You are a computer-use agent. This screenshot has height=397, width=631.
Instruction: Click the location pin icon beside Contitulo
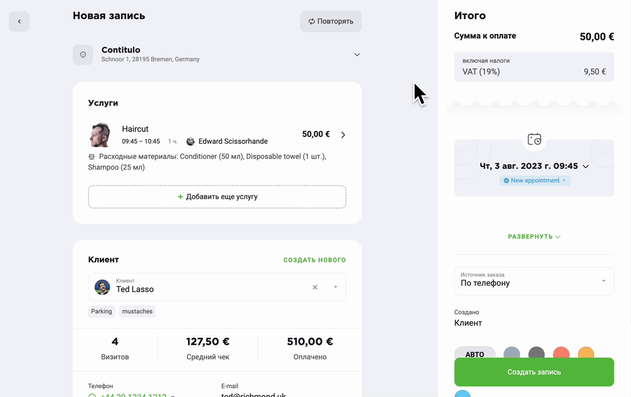click(83, 55)
